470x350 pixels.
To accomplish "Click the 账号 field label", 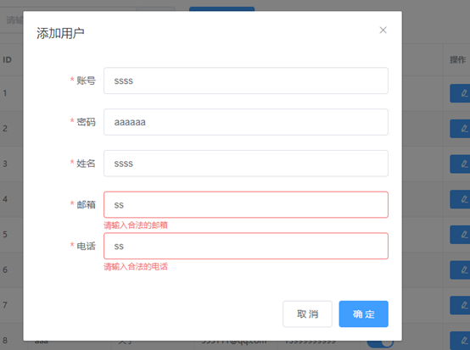I will click(x=86, y=81).
